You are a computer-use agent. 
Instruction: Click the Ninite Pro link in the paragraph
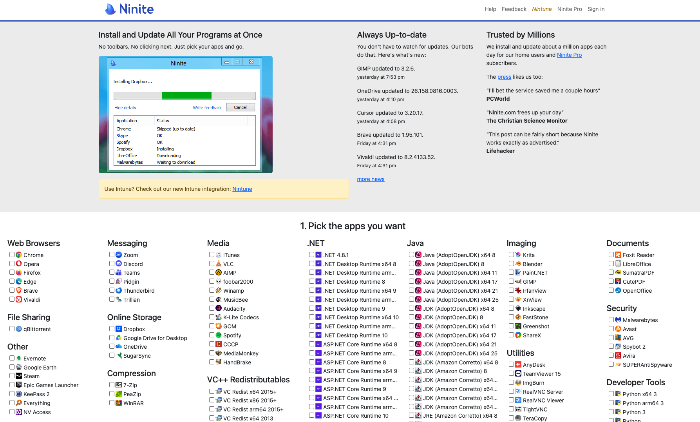pos(569,55)
